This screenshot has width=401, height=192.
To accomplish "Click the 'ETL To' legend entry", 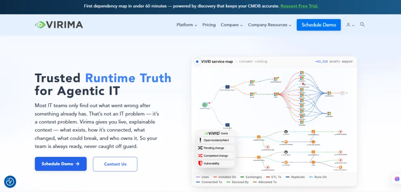I will point(273,177).
